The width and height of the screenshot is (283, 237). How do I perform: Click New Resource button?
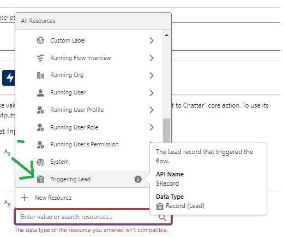click(x=46, y=198)
